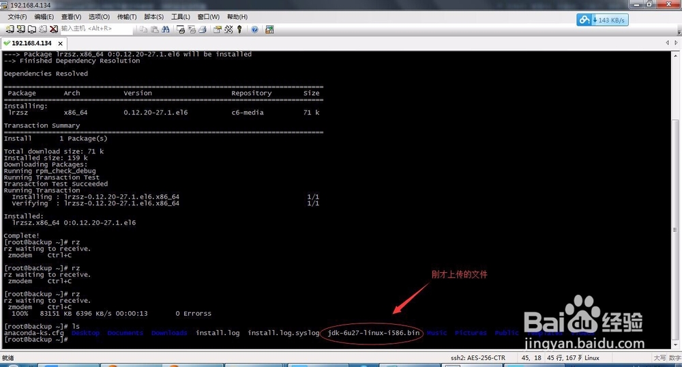Click version 0.12.20-27.1.el6 in table
The image size is (682, 367).
(155, 112)
